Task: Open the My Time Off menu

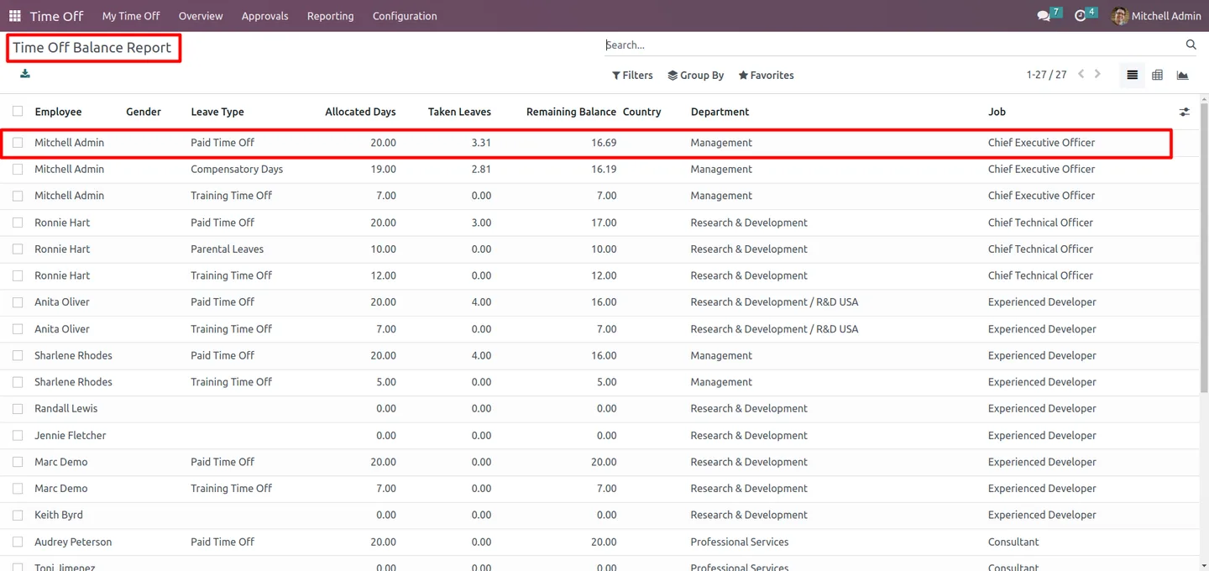Action: (x=131, y=16)
